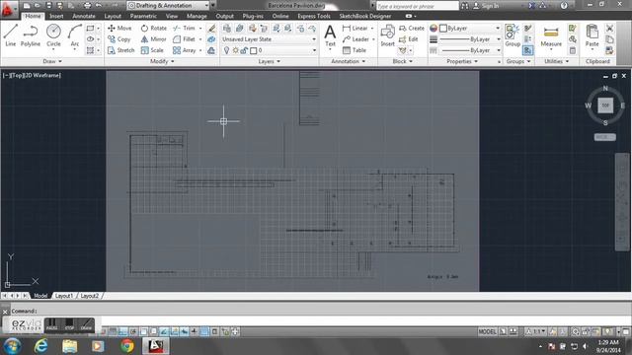632x355 pixels.
Task: Click the ezvid Stop button
Action: coord(69,324)
